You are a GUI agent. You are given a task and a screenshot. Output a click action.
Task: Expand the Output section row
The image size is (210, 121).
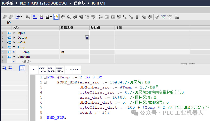[14, 38]
